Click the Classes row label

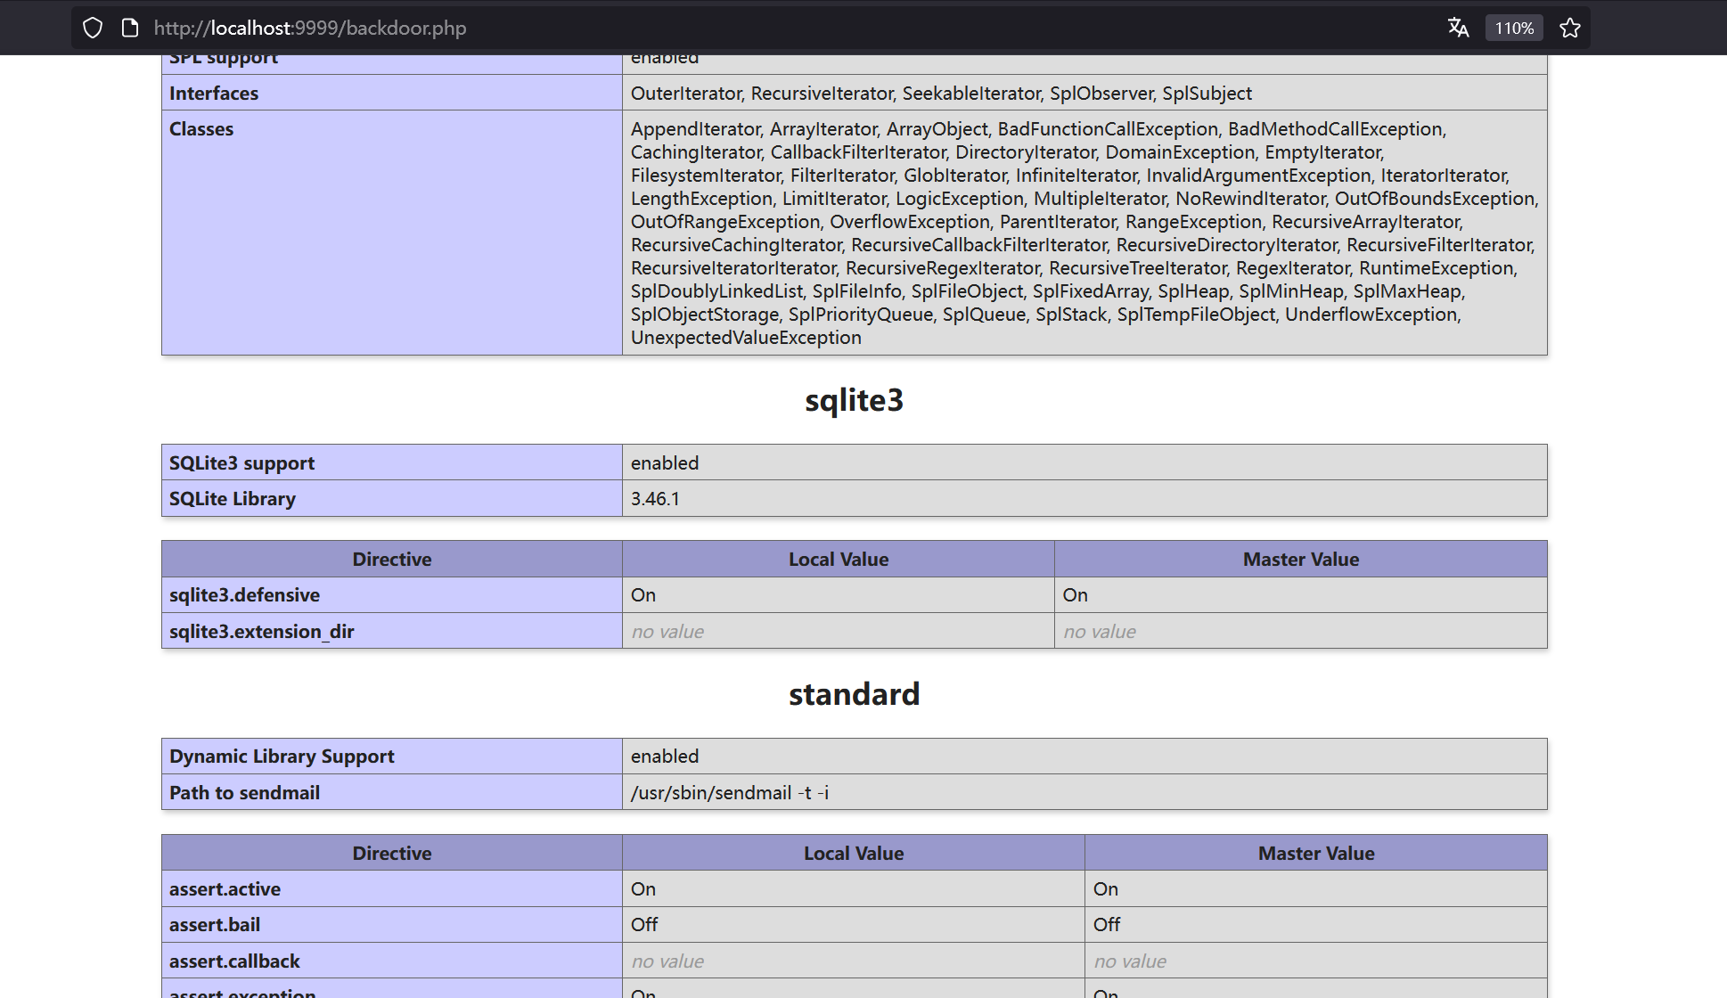pyautogui.click(x=201, y=129)
